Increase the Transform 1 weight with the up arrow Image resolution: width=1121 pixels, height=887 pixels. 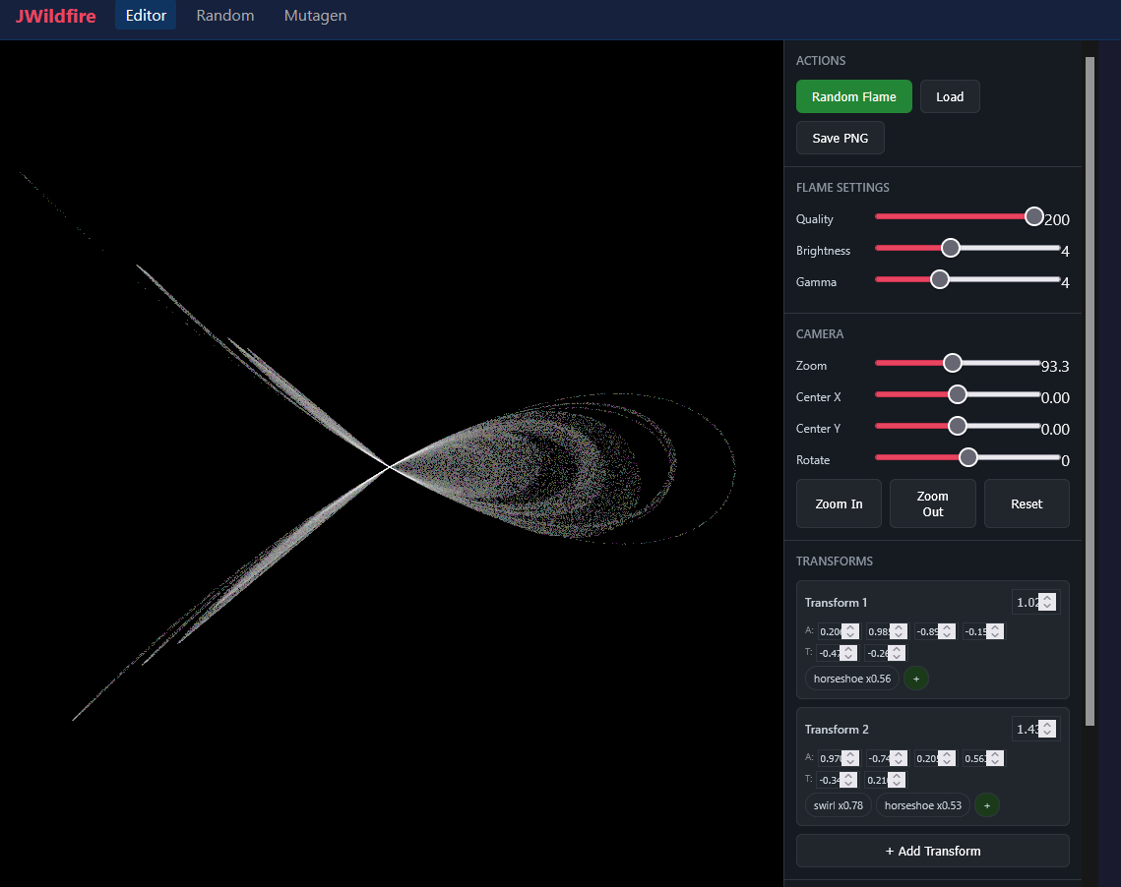tap(1047, 598)
